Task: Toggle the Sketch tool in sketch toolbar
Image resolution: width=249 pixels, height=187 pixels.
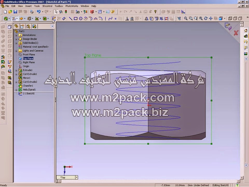Action: 54,19
